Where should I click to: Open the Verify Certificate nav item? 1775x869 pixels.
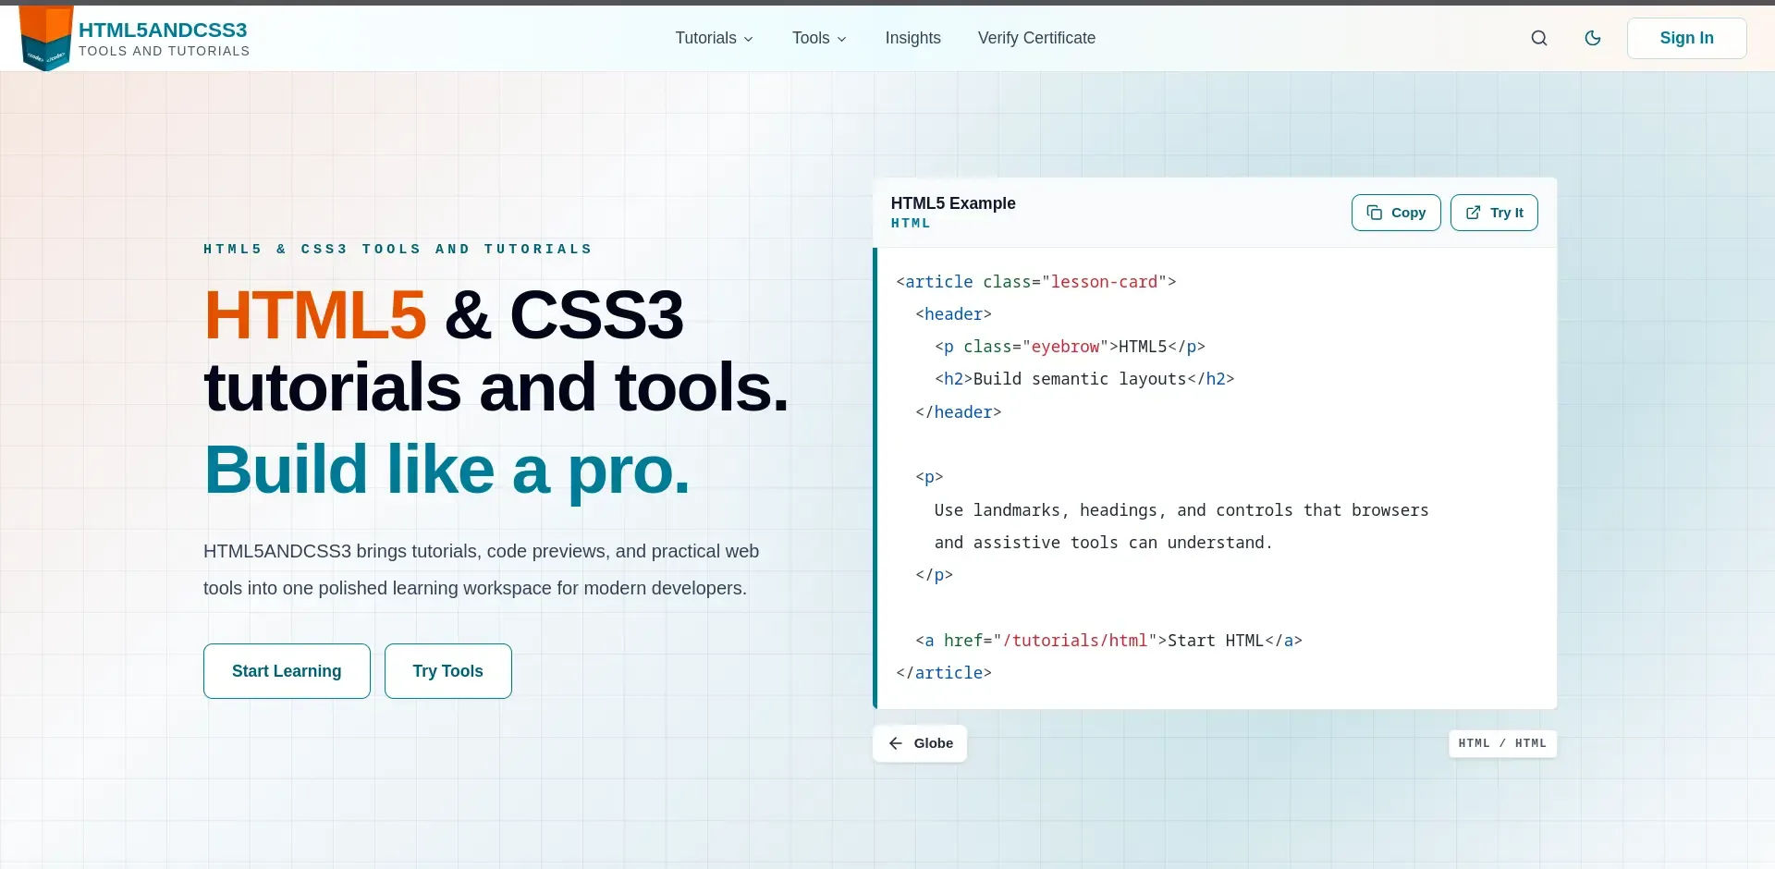[1036, 38]
